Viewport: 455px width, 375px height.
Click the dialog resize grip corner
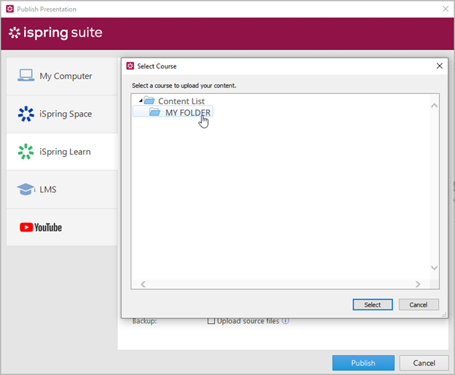444,315
